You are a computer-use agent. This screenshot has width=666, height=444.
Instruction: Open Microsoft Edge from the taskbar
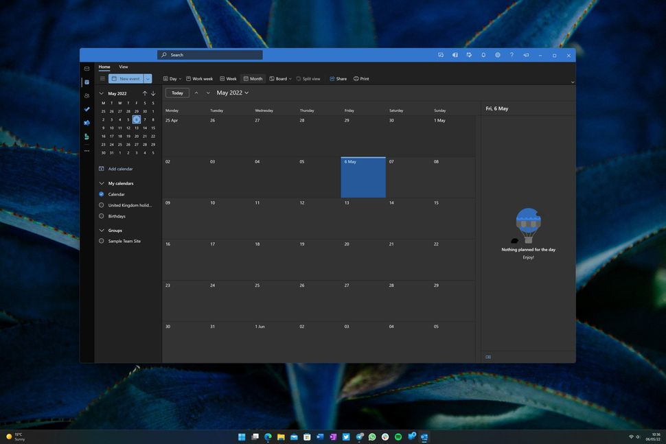pyautogui.click(x=267, y=436)
